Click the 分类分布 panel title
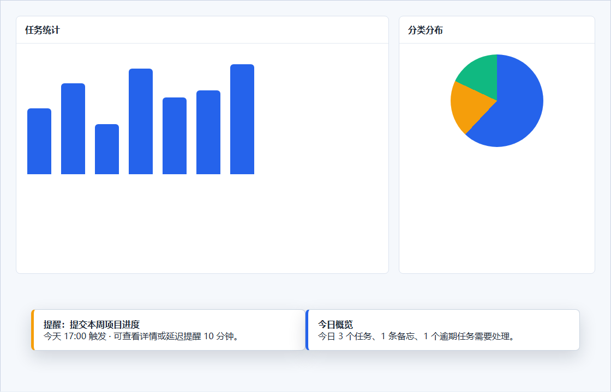This screenshot has width=611, height=392. point(425,30)
